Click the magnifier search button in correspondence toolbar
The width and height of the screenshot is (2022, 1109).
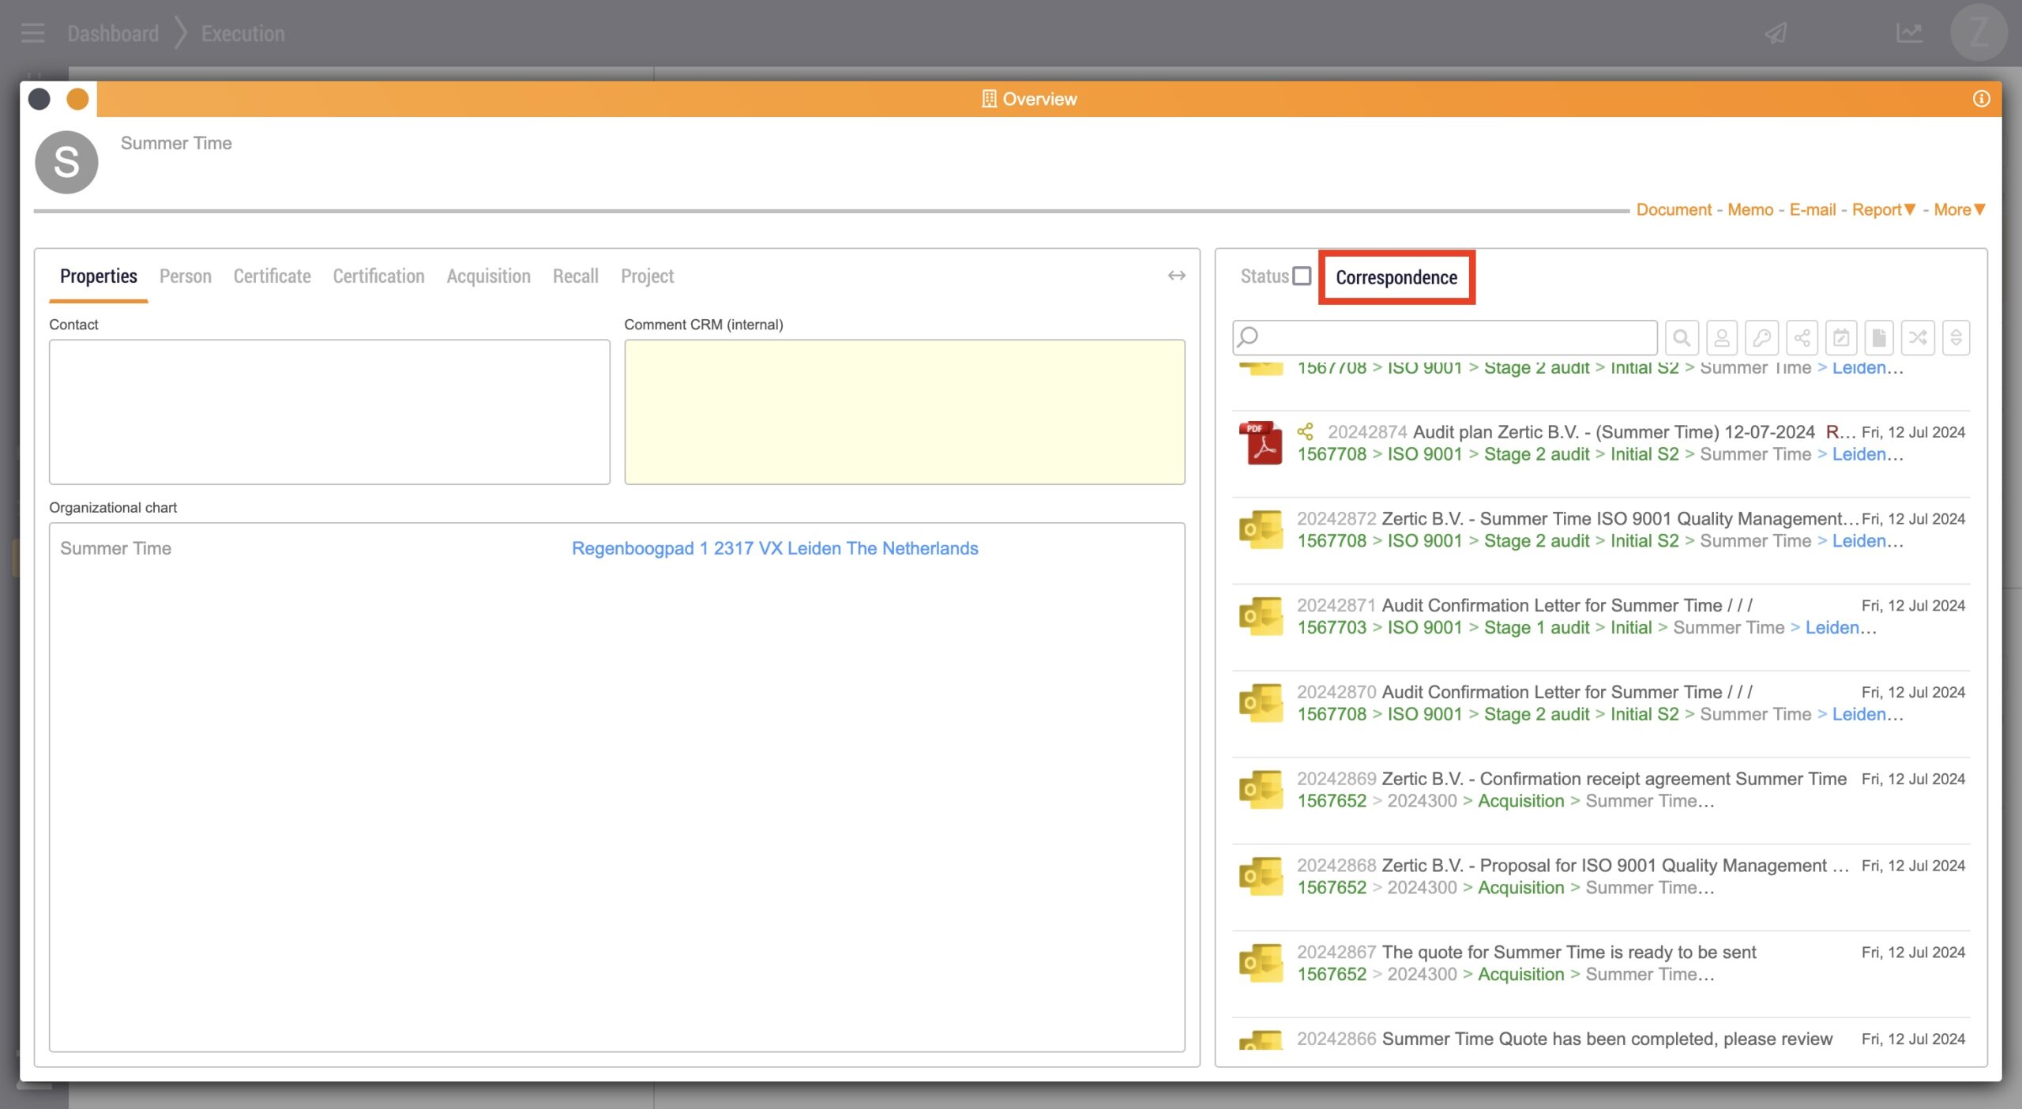point(1682,338)
